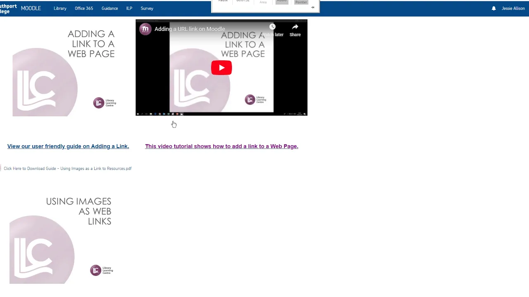Click the MOODLE site name
This screenshot has width=529, height=297.
(31, 8)
